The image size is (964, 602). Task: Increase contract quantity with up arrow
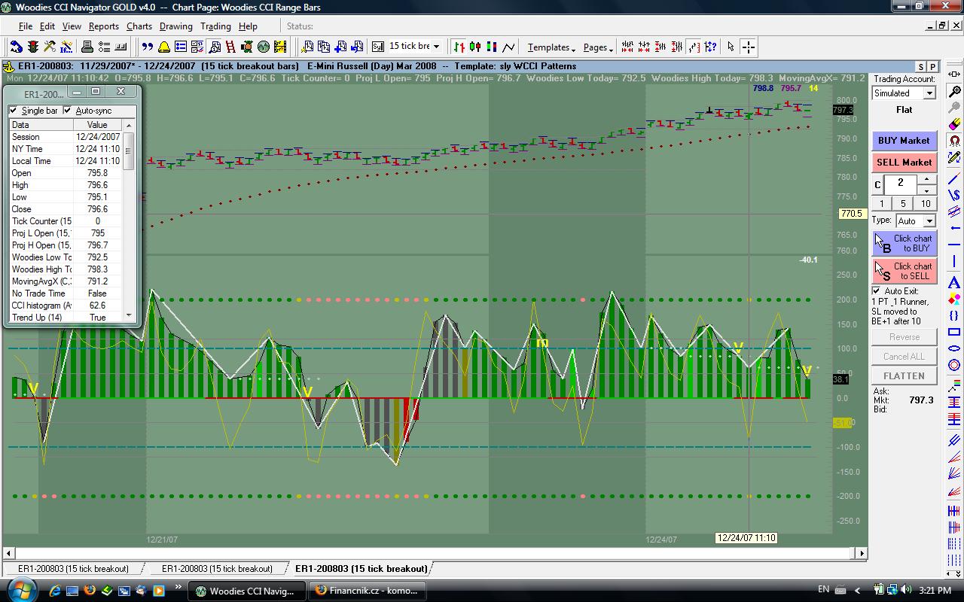926,179
